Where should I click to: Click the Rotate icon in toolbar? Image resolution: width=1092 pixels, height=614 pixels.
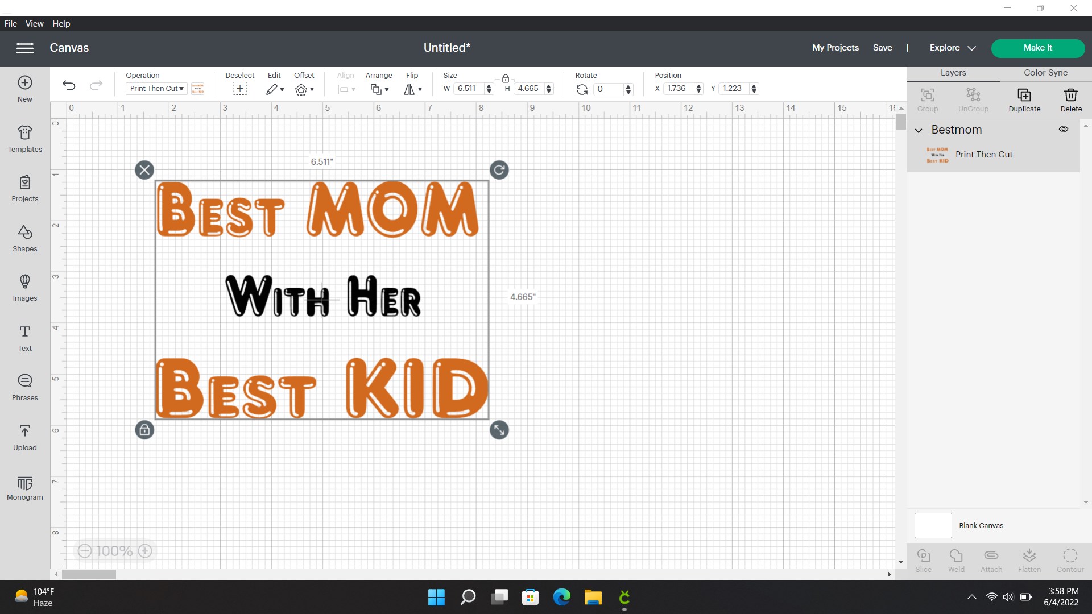pyautogui.click(x=582, y=89)
